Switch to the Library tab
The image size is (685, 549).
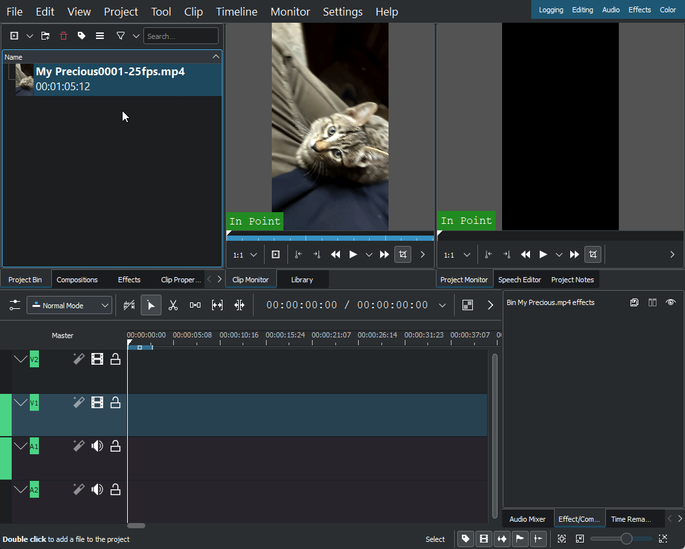[302, 280]
